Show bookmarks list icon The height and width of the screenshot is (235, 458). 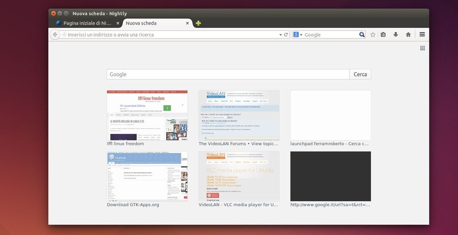click(383, 34)
